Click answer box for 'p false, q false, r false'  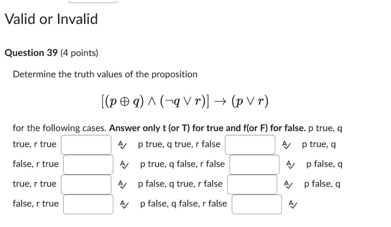(256, 205)
